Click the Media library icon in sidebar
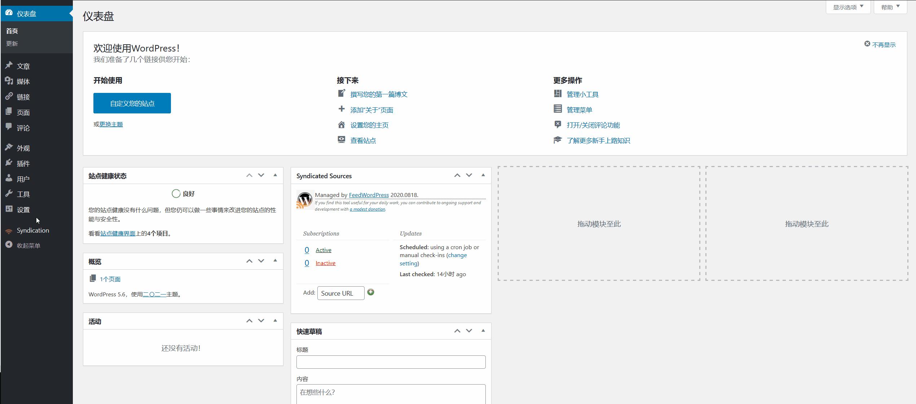 (9, 81)
